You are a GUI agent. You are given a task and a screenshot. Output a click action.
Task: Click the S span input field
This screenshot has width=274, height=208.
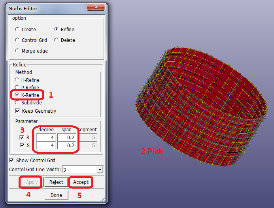pyautogui.click(x=68, y=146)
